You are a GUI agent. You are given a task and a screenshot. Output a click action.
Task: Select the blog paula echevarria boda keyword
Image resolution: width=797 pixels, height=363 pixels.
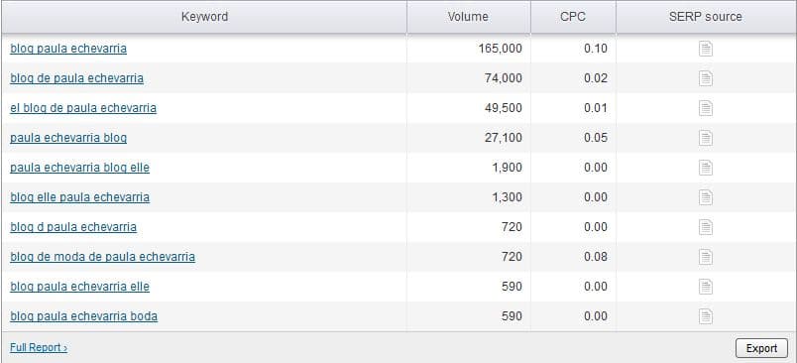pos(84,316)
